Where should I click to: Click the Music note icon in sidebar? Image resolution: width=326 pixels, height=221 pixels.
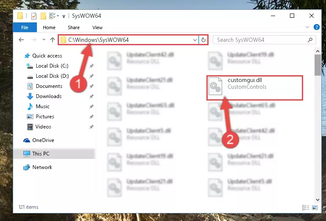30,106
